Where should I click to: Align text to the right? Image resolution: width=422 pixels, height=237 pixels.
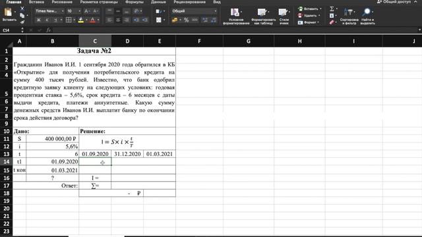[127, 20]
